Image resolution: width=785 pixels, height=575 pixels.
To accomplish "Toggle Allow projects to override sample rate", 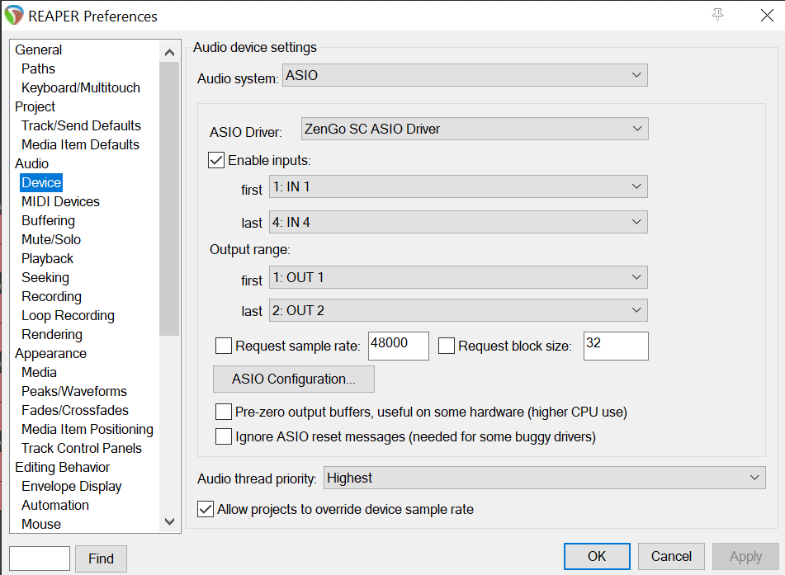I will coord(206,509).
